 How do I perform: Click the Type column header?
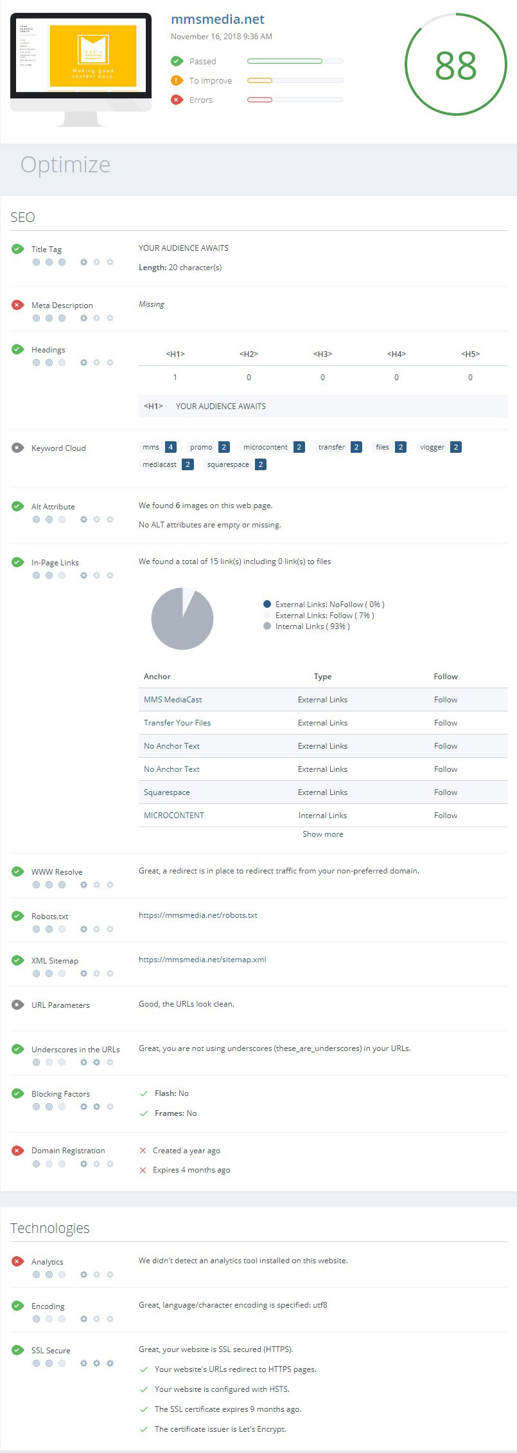[x=323, y=677]
